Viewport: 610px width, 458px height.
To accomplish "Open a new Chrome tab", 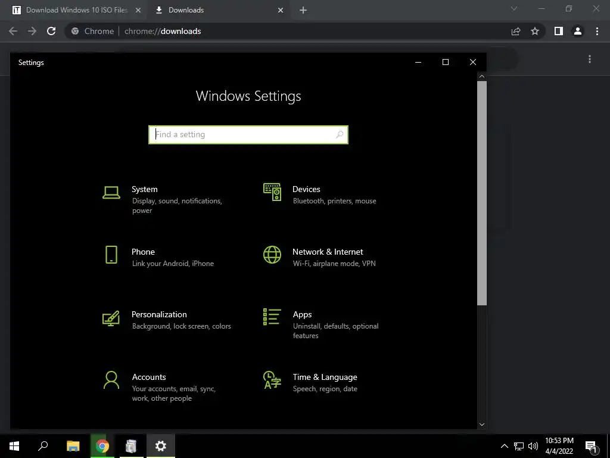I will [303, 10].
